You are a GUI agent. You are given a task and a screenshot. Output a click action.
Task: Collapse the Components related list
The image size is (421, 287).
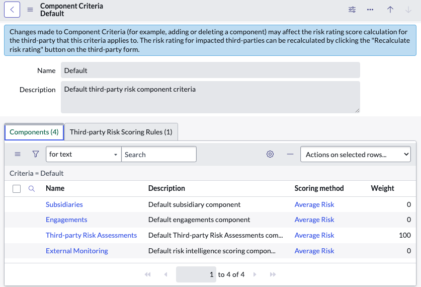click(x=290, y=154)
